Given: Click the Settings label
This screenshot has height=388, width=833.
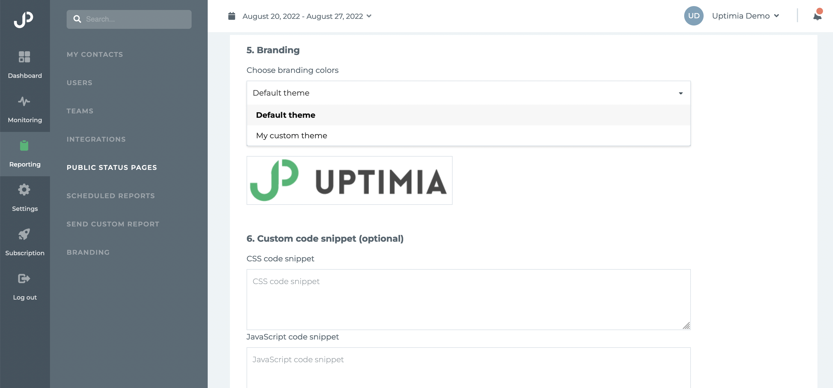Looking at the screenshot, I should [x=25, y=209].
